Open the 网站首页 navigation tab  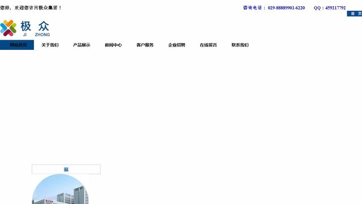coord(17,45)
